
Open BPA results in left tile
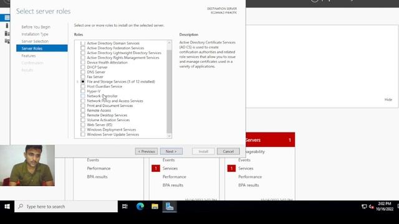pyautogui.click(x=97, y=177)
